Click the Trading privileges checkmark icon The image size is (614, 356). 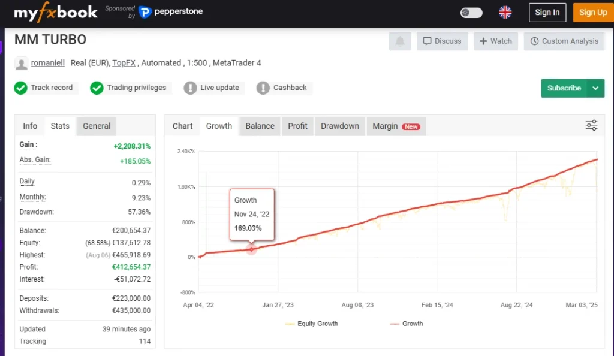tap(97, 88)
